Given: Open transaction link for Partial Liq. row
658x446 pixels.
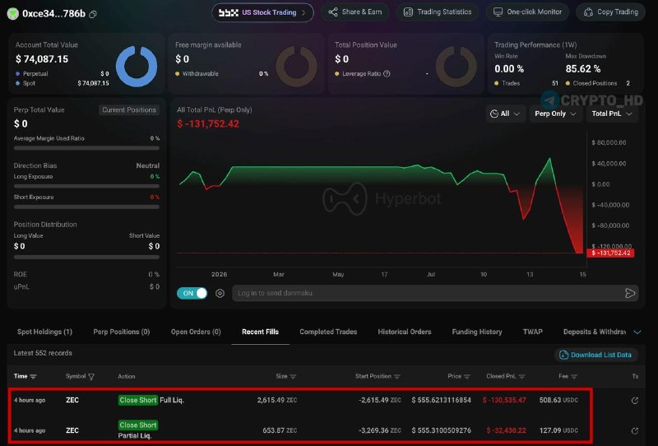Looking at the screenshot, I should tap(634, 431).
